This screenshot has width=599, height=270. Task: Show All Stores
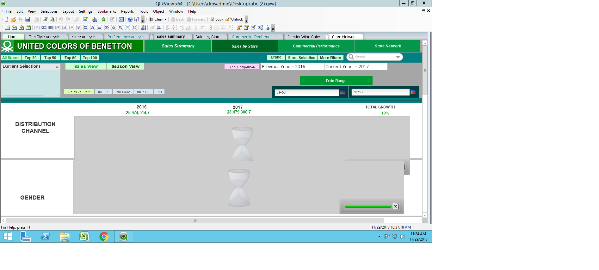[x=11, y=58]
